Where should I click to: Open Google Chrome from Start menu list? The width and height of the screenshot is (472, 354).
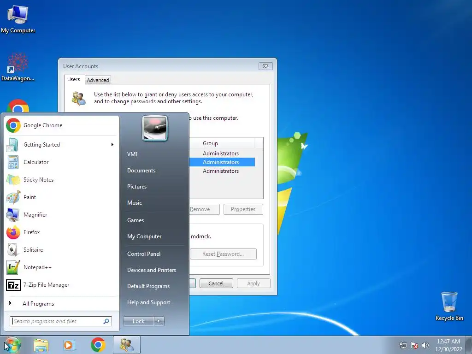click(62, 125)
